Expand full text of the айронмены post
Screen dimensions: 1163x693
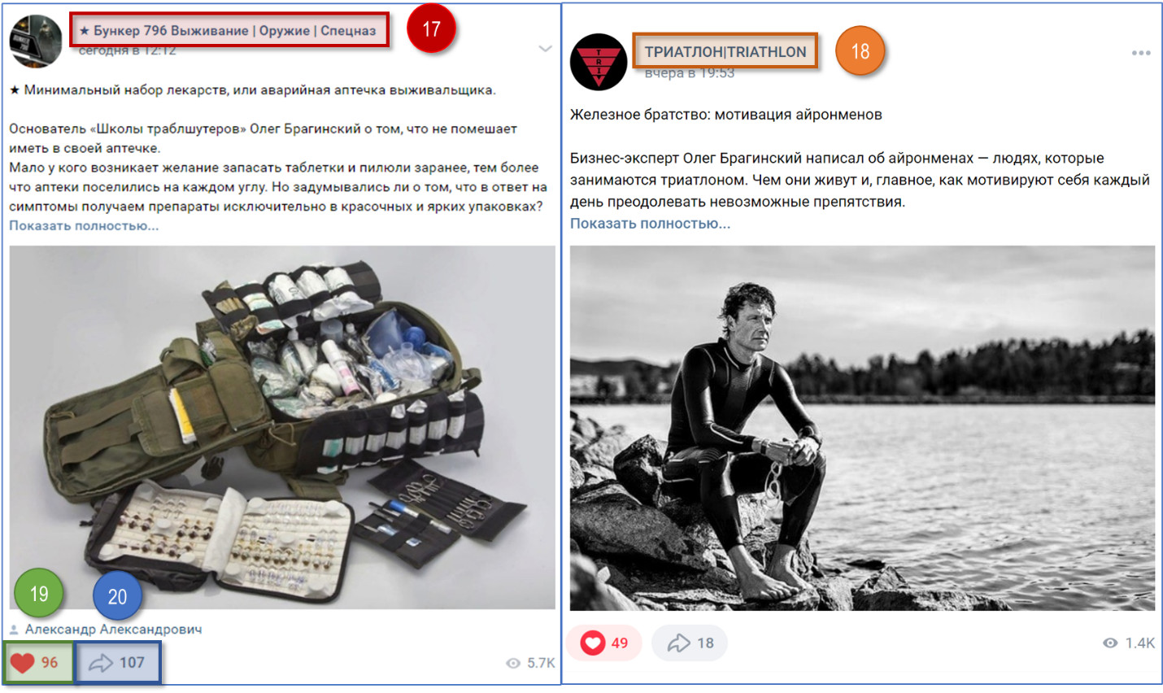tap(650, 223)
